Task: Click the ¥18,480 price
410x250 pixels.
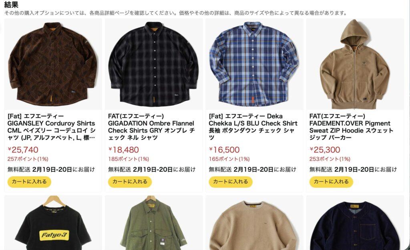Action: 124,150
